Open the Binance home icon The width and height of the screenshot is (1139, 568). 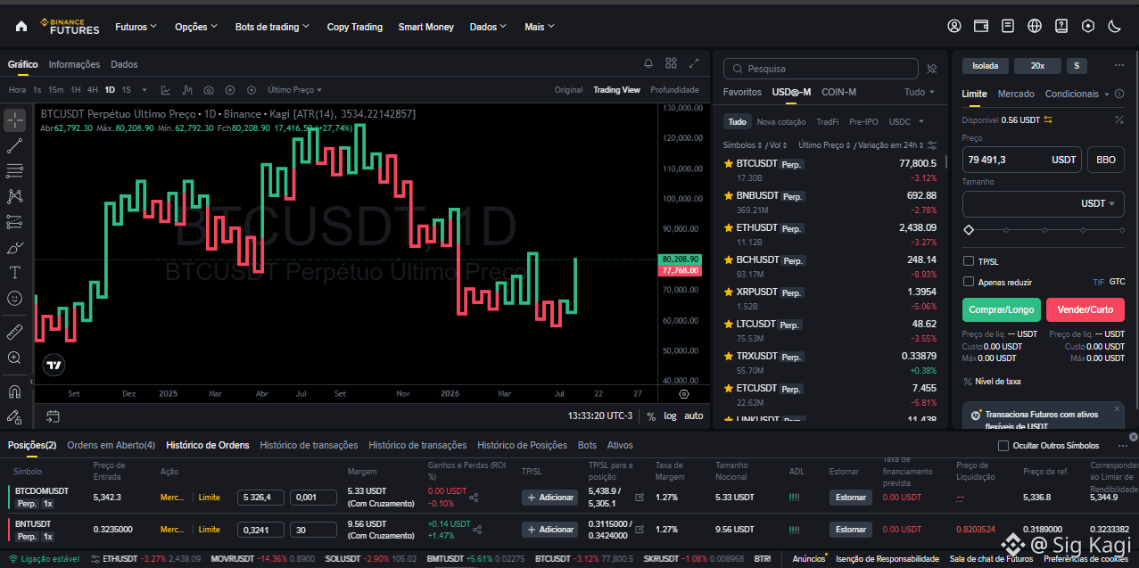click(21, 27)
